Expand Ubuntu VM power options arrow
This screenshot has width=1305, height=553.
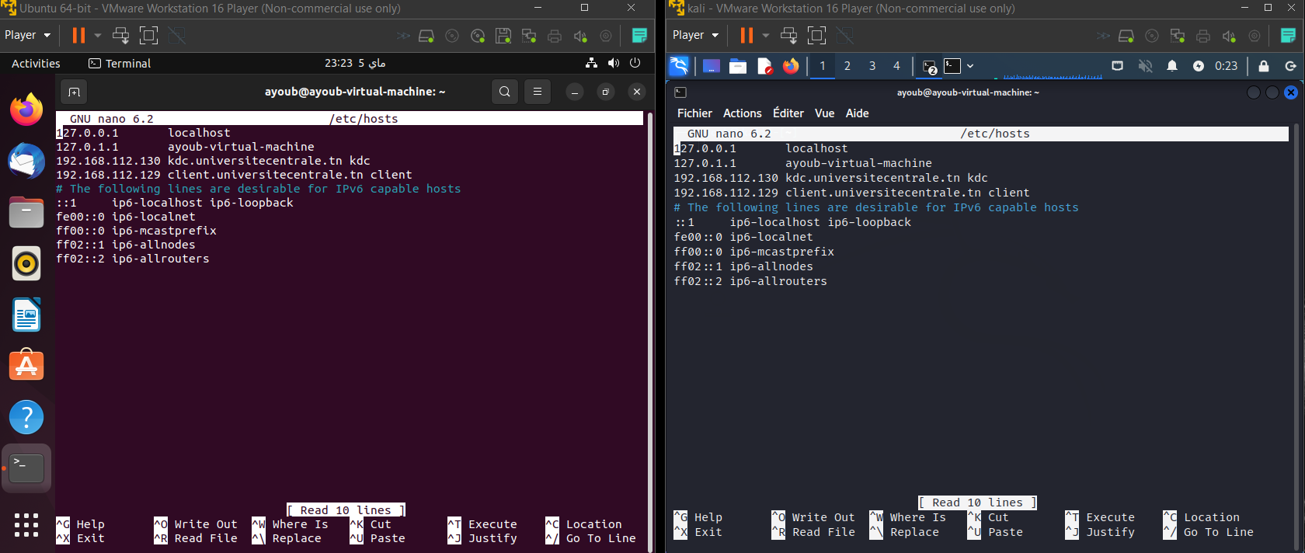click(x=98, y=35)
